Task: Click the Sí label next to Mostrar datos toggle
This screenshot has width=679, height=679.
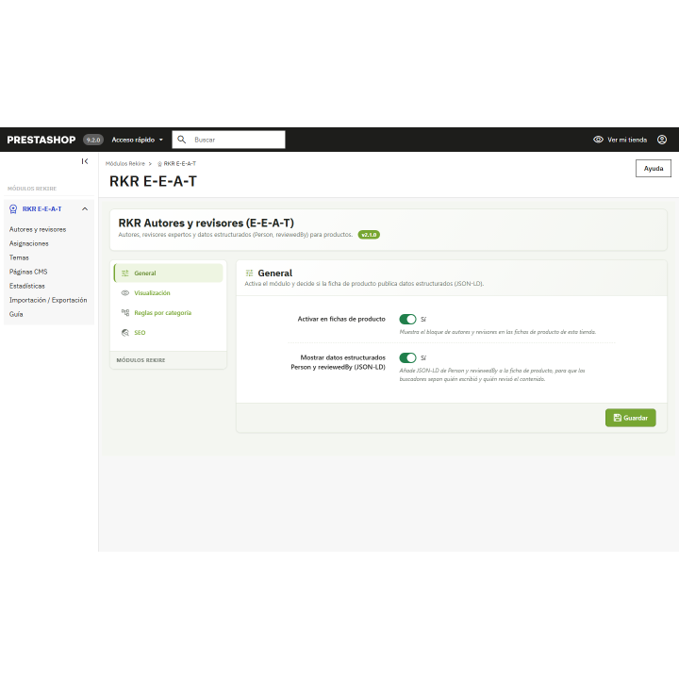Action: pyautogui.click(x=423, y=357)
